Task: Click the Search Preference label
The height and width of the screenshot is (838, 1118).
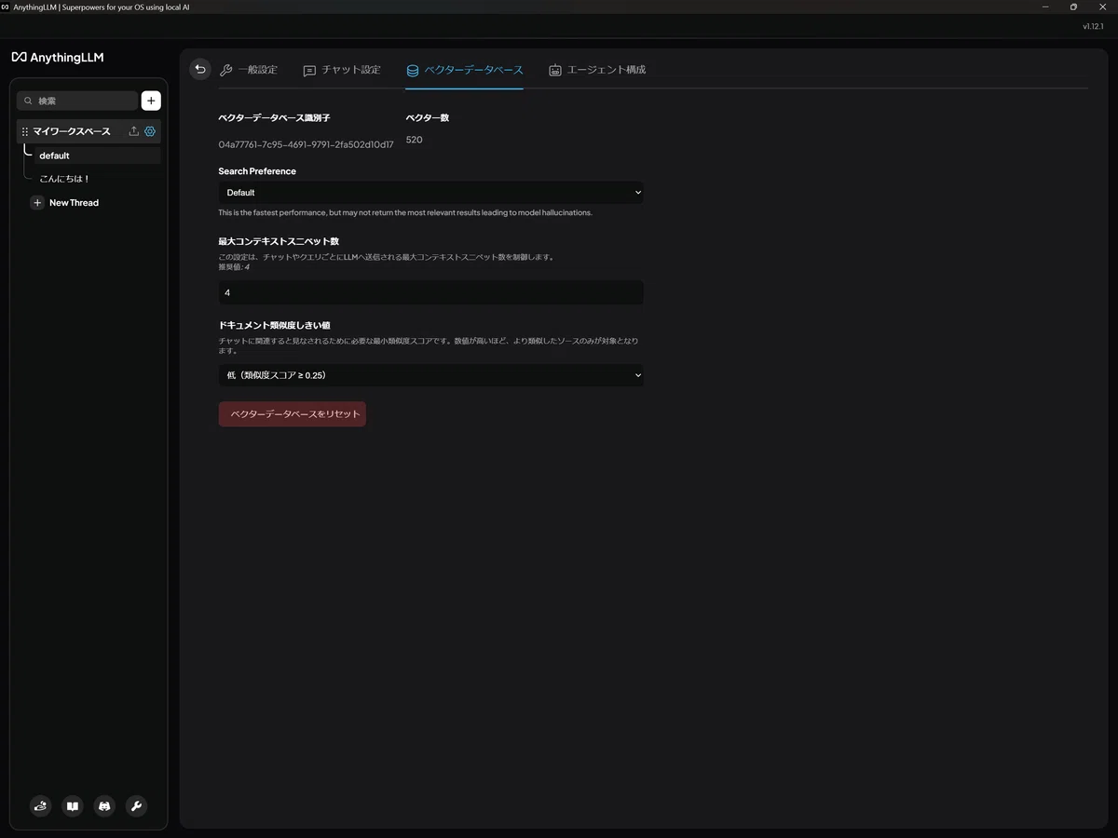Action: tap(257, 171)
